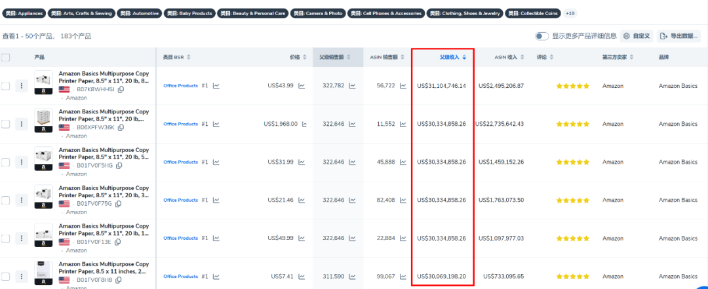Copy ASIN B01FV0F75G to clipboard
Viewport: 708px width, 289px height.
pyautogui.click(x=118, y=204)
